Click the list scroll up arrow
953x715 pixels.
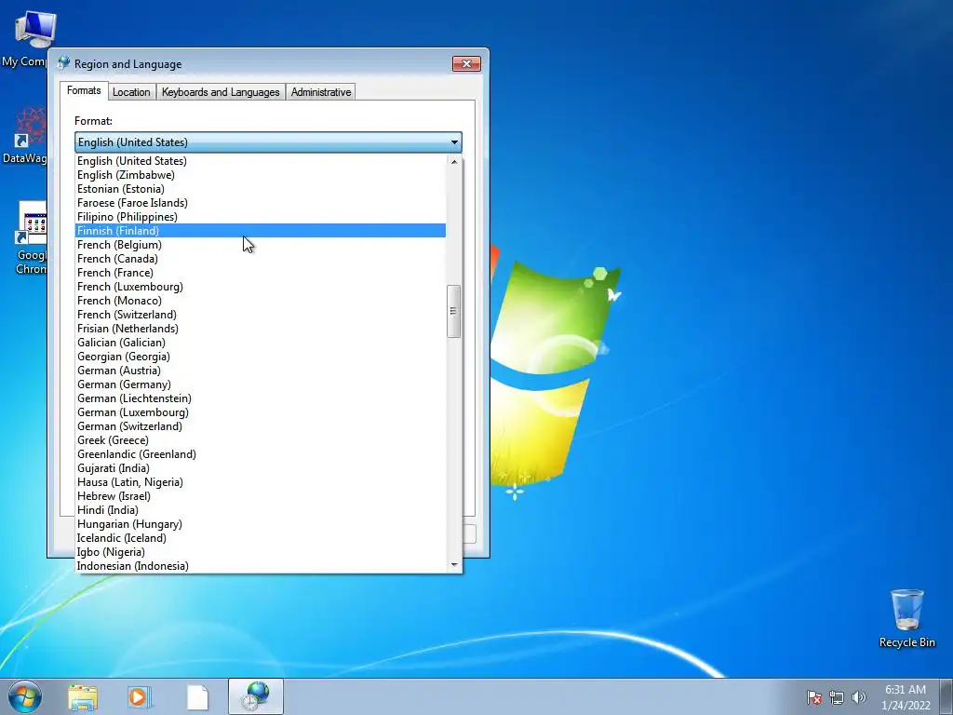tap(454, 162)
